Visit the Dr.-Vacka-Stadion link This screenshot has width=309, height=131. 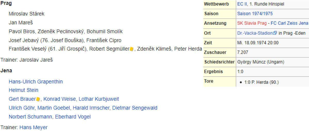tap(255, 33)
